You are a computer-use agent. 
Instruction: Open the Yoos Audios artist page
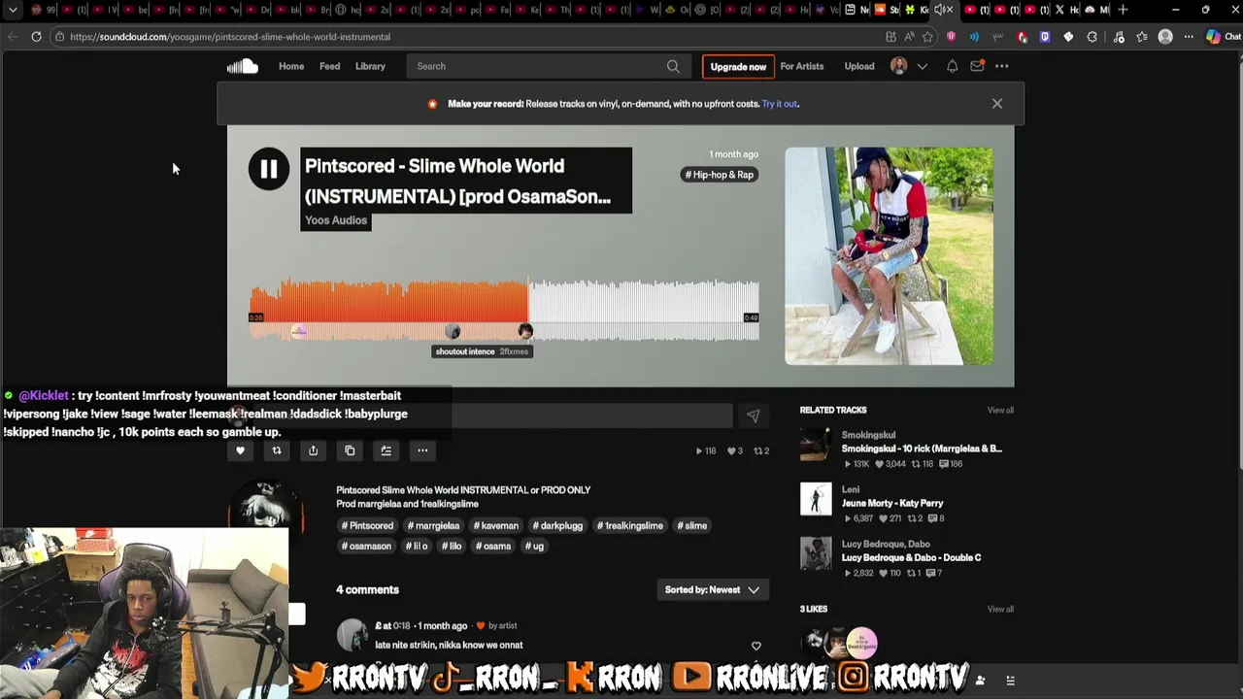336,220
